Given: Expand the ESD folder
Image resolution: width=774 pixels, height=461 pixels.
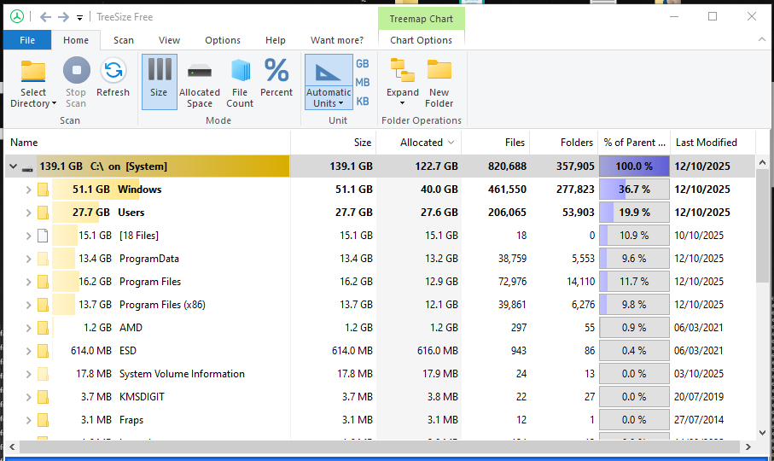Looking at the screenshot, I should coord(28,351).
